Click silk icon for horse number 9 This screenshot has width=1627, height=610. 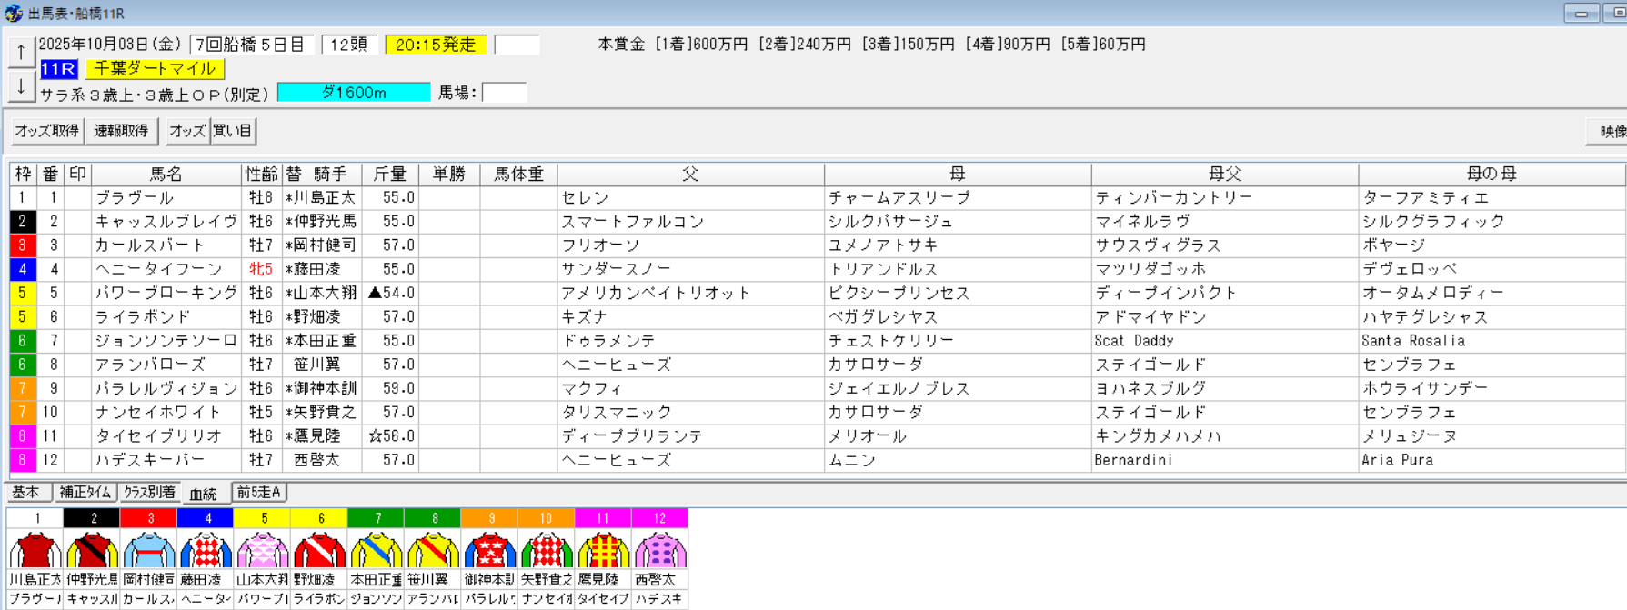pos(490,550)
